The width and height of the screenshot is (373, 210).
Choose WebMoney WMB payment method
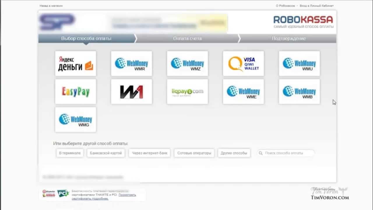coord(299,92)
